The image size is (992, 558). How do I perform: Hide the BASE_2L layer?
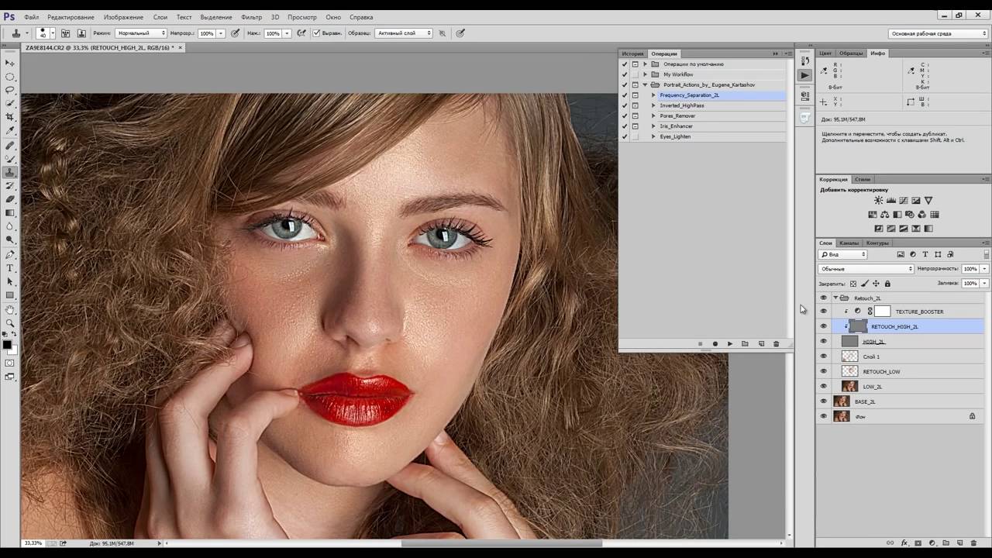pyautogui.click(x=823, y=401)
